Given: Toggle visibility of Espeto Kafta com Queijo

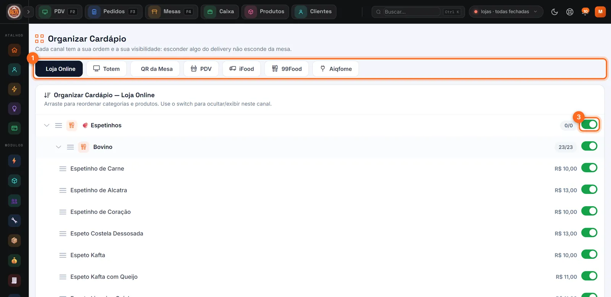Looking at the screenshot, I should click(589, 276).
